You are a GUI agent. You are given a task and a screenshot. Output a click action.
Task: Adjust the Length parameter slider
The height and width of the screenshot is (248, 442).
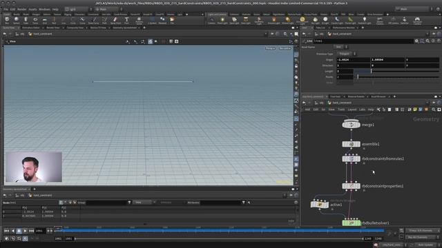point(396,71)
